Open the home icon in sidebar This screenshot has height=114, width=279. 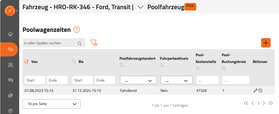click(11, 34)
